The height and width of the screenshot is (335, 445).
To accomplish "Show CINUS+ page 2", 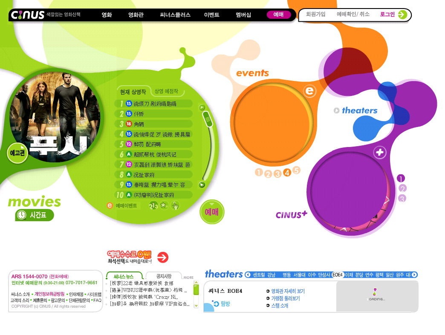I will coord(402,188).
